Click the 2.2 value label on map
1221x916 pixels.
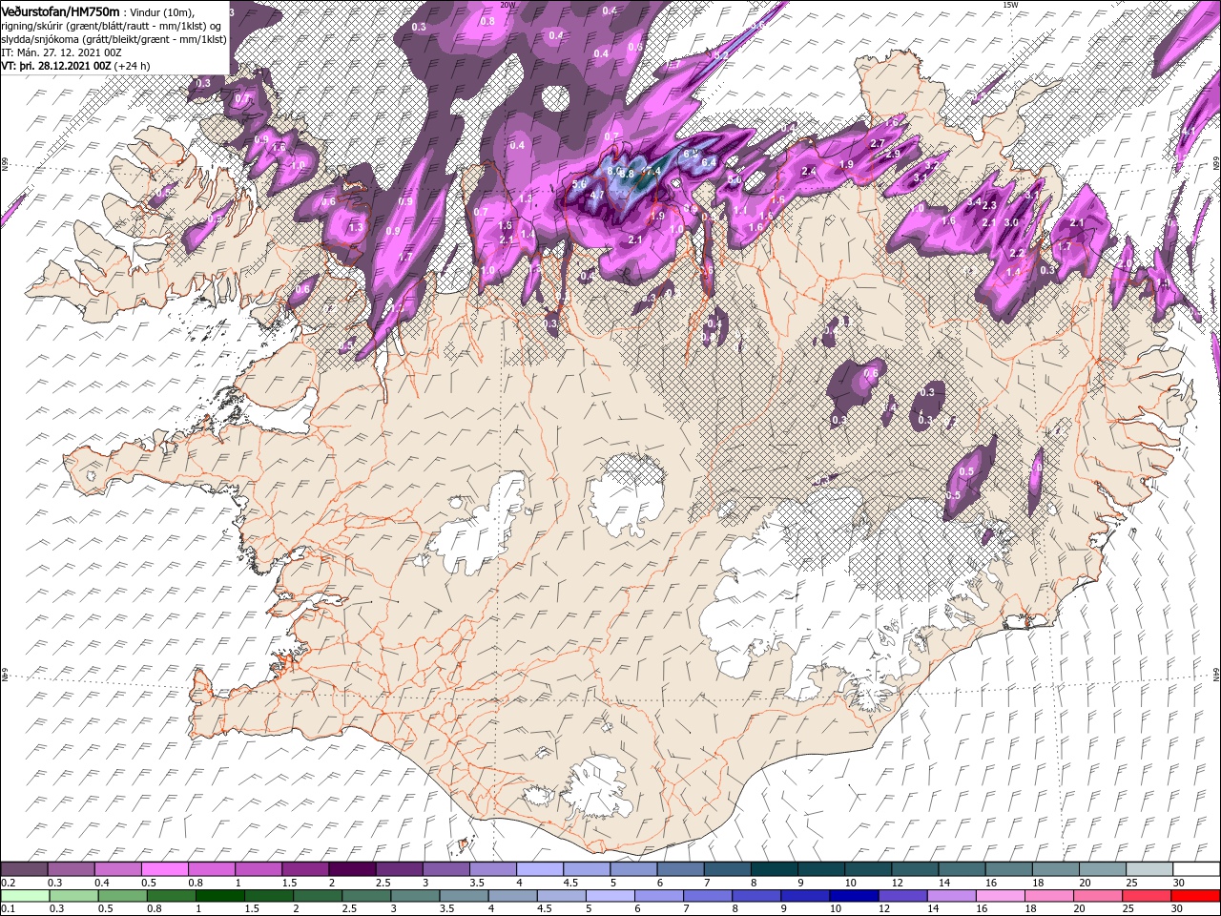(x=1017, y=254)
